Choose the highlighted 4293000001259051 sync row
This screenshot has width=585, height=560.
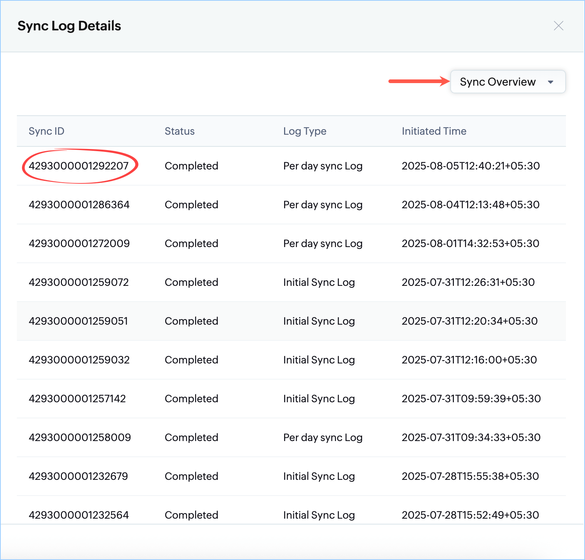tap(78, 321)
